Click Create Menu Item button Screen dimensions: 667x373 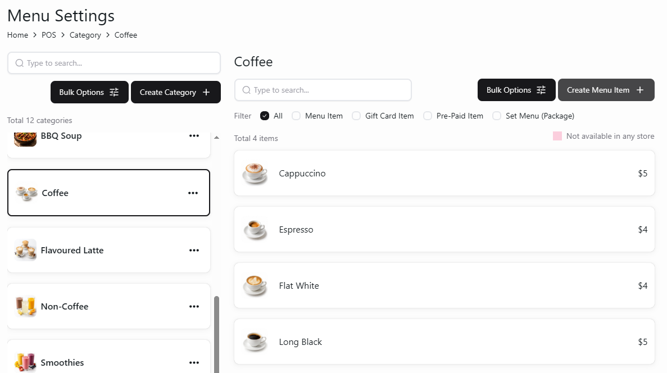(x=606, y=90)
